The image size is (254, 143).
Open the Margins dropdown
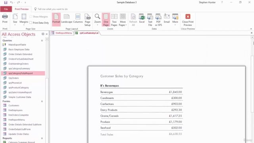(24, 20)
